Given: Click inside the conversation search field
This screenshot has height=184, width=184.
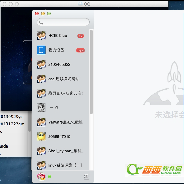Looking at the screenshot, I should click(63, 22).
